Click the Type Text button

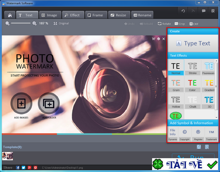coord(193,43)
